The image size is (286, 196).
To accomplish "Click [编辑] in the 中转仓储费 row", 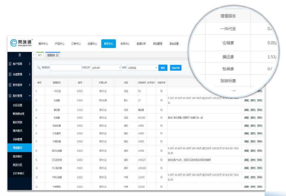I will [x=246, y=177].
